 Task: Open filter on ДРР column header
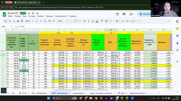116,42
